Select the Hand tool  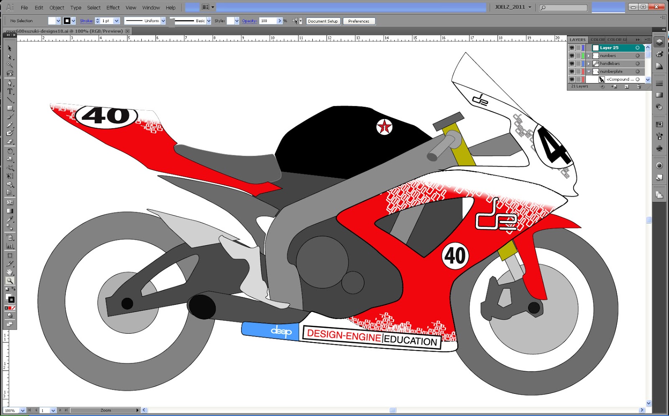10,272
